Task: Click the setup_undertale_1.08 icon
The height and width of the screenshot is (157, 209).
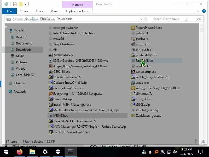Action: (x=133, y=88)
